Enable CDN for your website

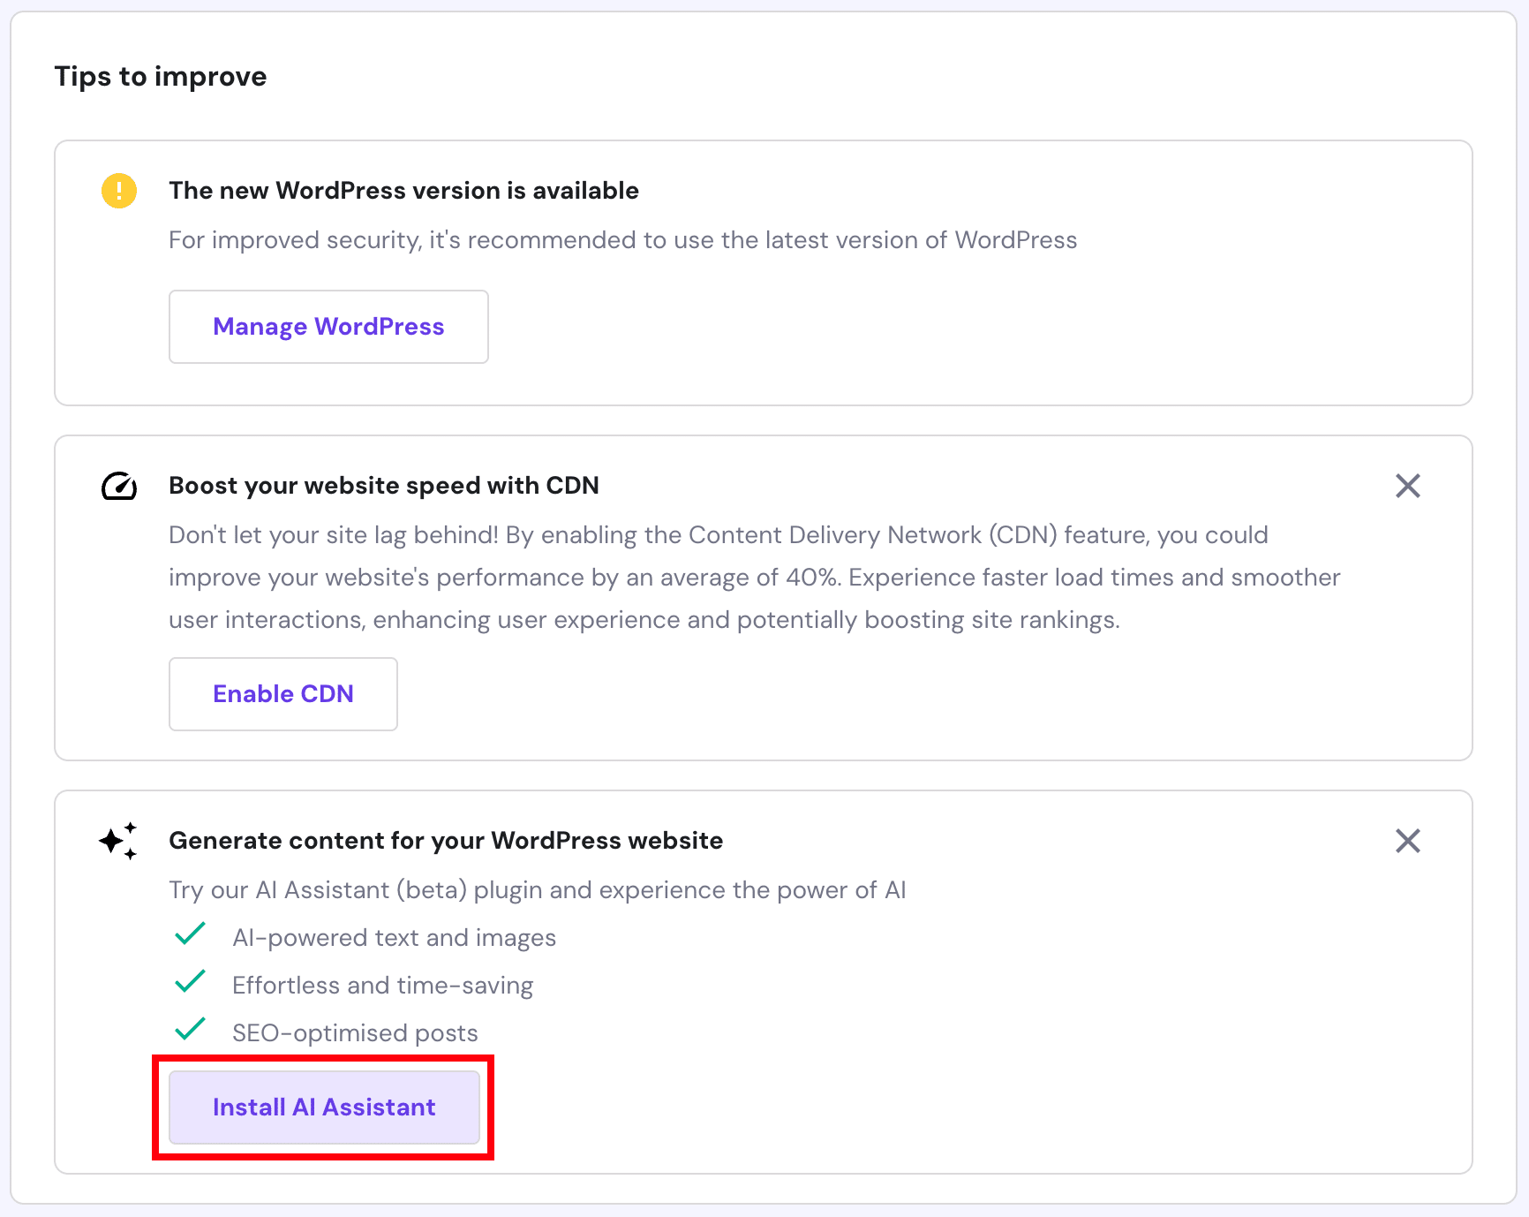282,693
